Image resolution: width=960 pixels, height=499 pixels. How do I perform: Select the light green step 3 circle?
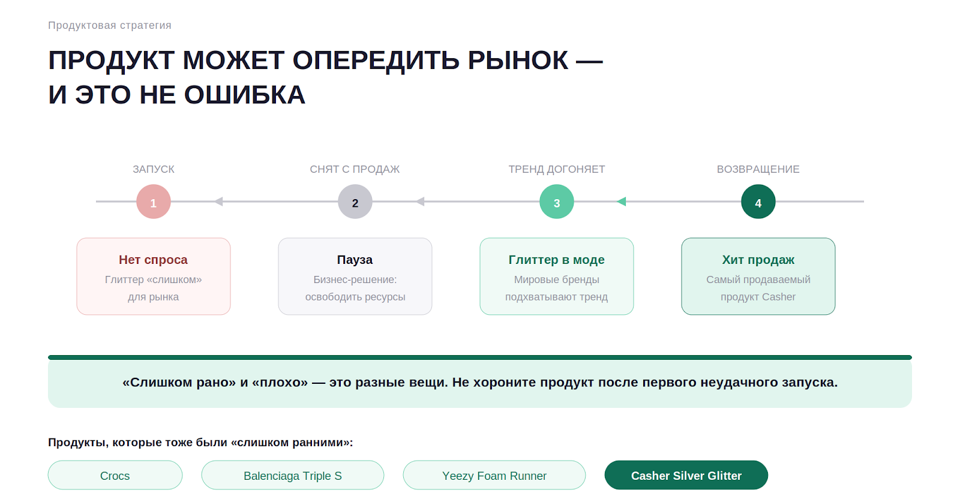[x=557, y=202]
